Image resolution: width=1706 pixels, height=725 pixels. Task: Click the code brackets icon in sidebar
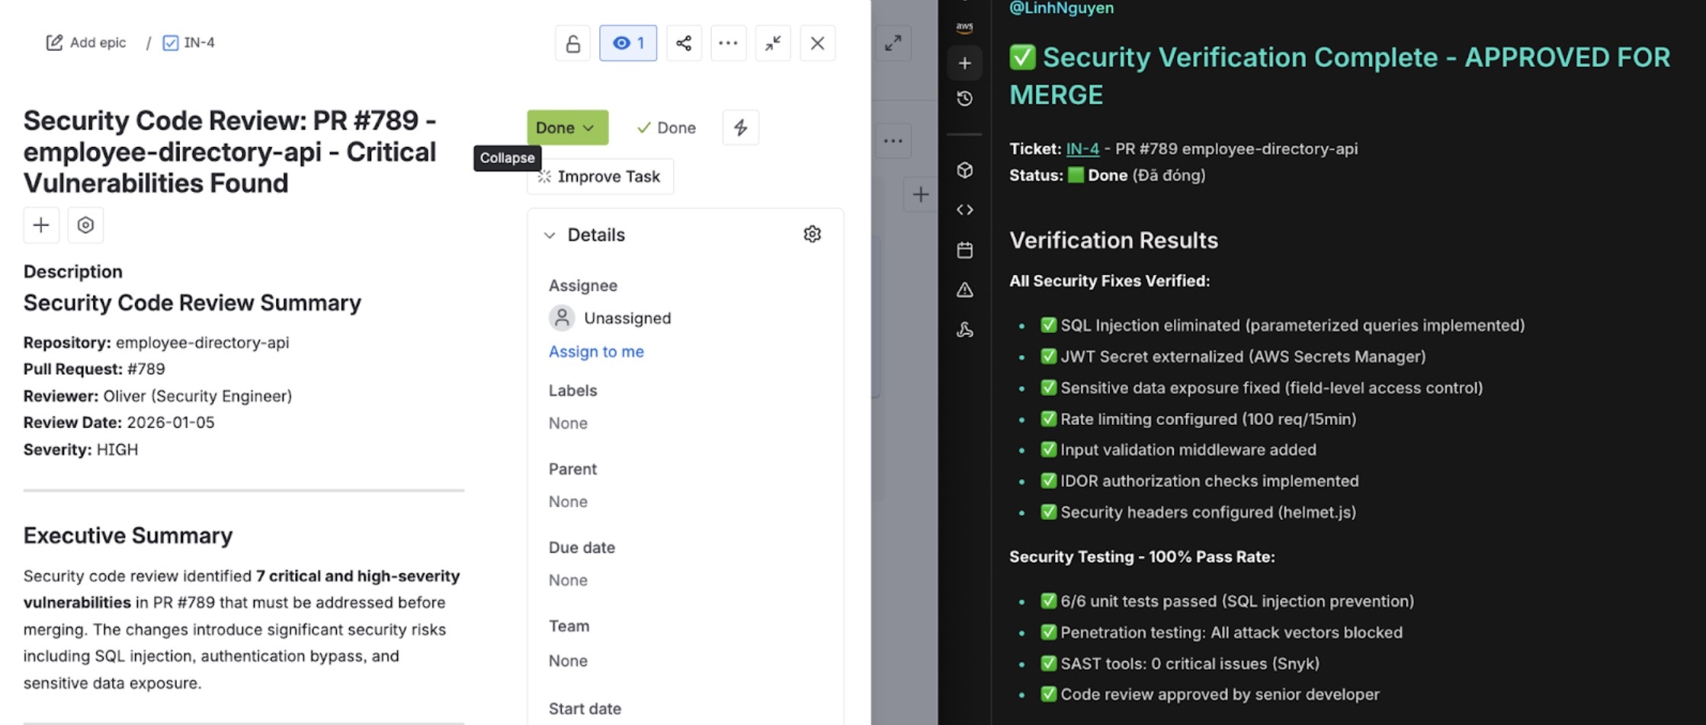click(x=964, y=209)
